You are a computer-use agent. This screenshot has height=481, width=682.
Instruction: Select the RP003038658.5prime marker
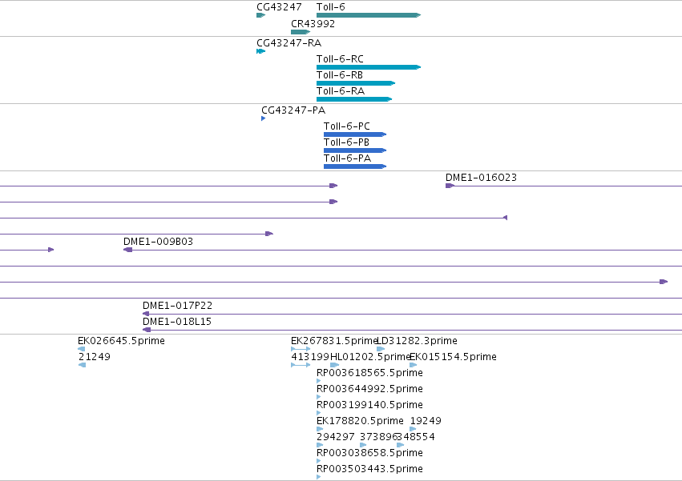[x=319, y=462]
